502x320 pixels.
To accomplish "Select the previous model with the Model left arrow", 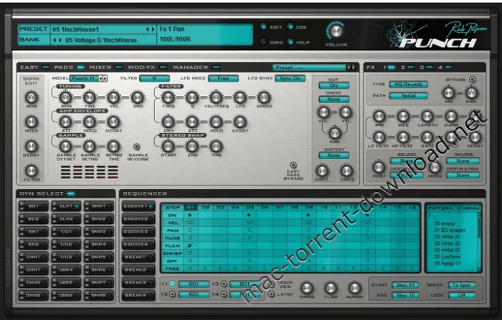I will coord(100,78).
